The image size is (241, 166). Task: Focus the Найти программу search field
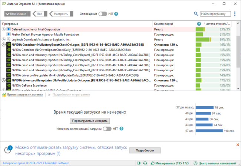[215, 14]
